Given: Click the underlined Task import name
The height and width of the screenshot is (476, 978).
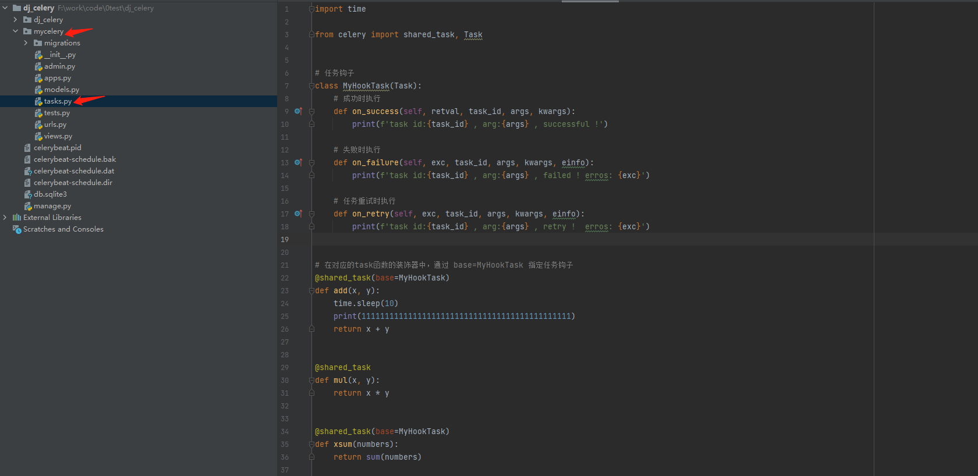Looking at the screenshot, I should (x=473, y=34).
